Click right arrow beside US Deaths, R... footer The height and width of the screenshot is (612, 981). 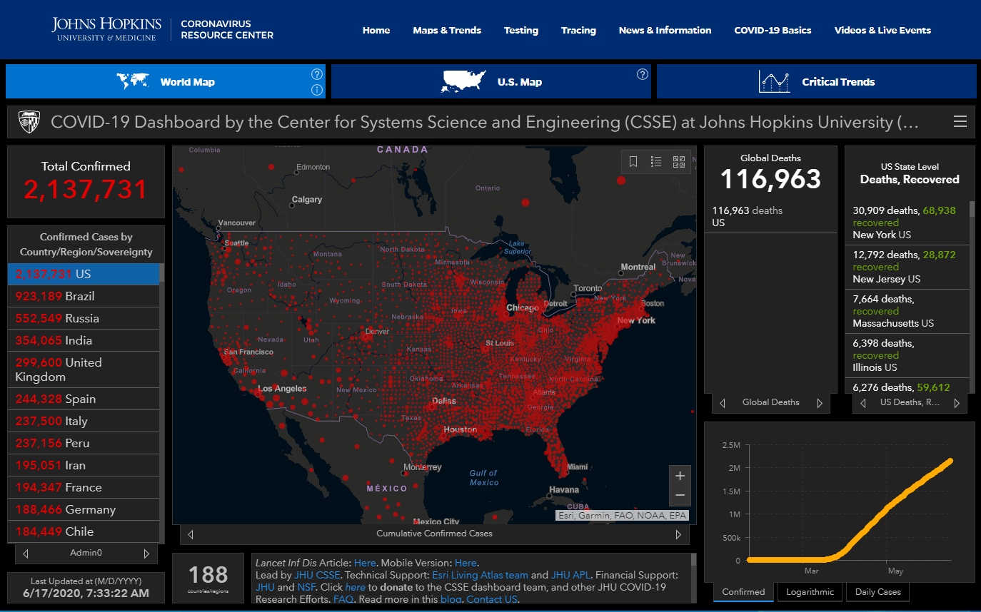956,403
